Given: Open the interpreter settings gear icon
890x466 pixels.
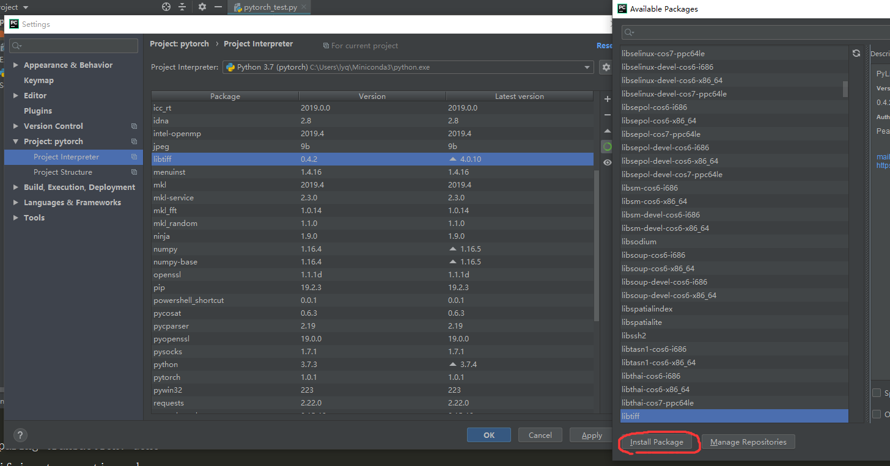Looking at the screenshot, I should [605, 67].
